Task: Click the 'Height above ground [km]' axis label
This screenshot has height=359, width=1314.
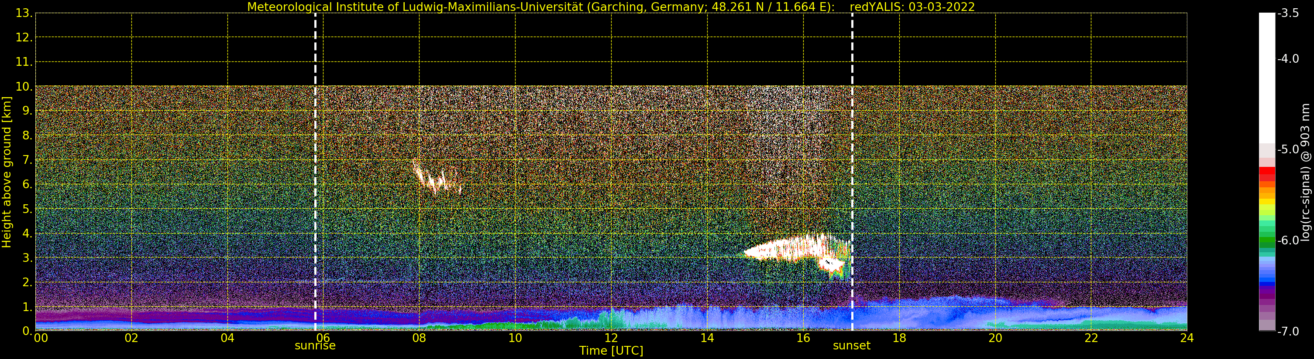Action: coord(7,172)
